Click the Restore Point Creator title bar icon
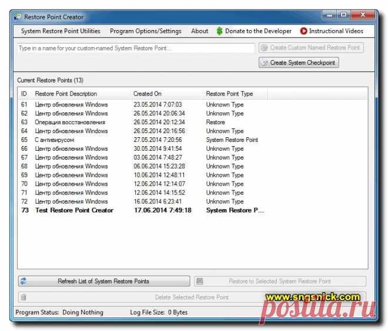This screenshot has width=388, height=331. click(x=17, y=17)
